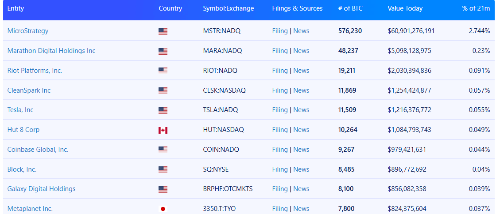The height and width of the screenshot is (214, 500).
Task: Open Filing link for Hut 8 Corp
Action: pos(280,130)
